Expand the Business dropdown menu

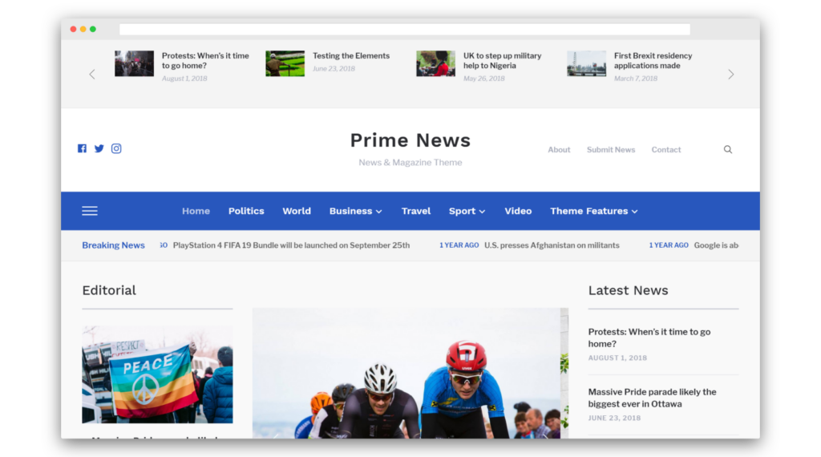[355, 211]
